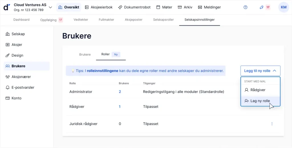Open Dokumentrobot in top navigation
The height and width of the screenshot is (148, 292).
(x=134, y=7)
